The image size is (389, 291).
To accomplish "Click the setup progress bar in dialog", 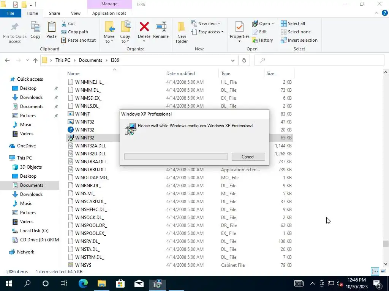I will [176, 156].
